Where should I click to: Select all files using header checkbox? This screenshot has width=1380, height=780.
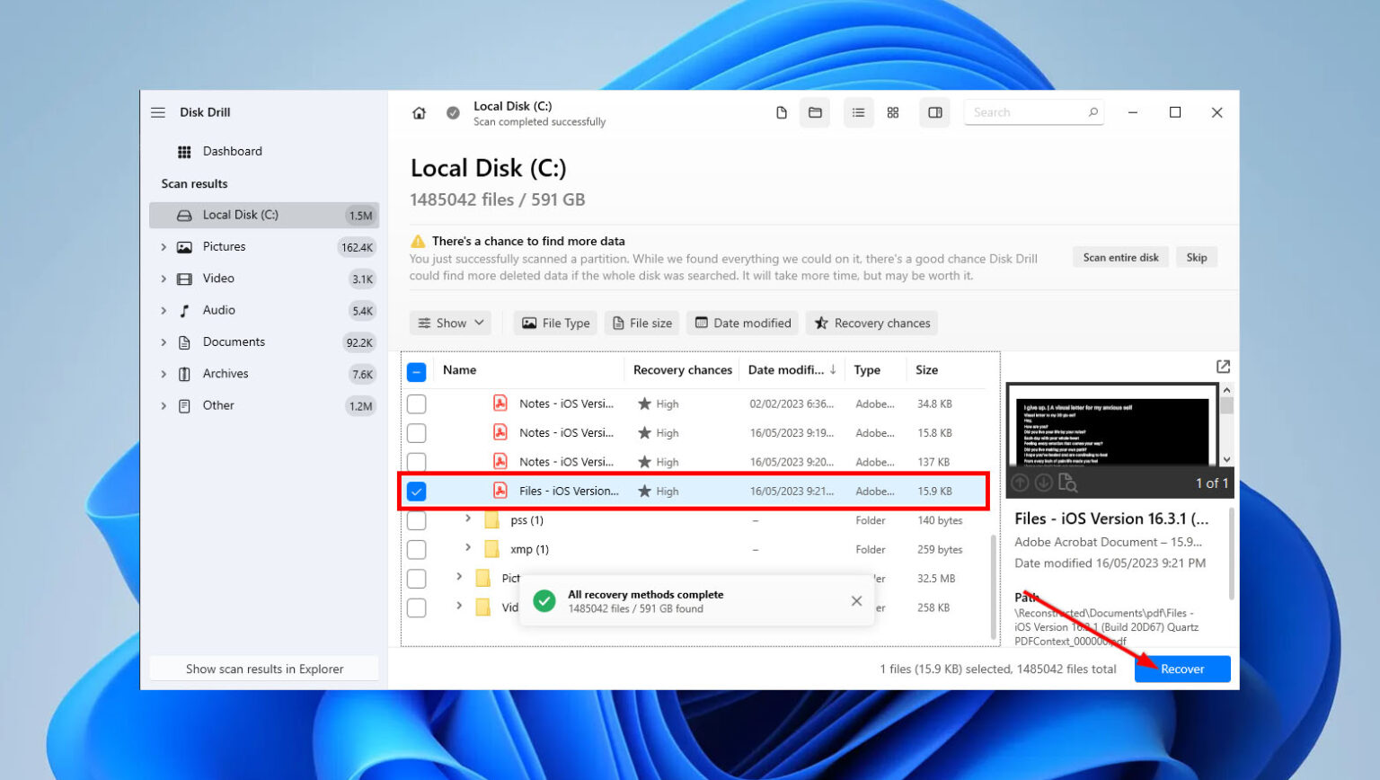[x=416, y=369]
